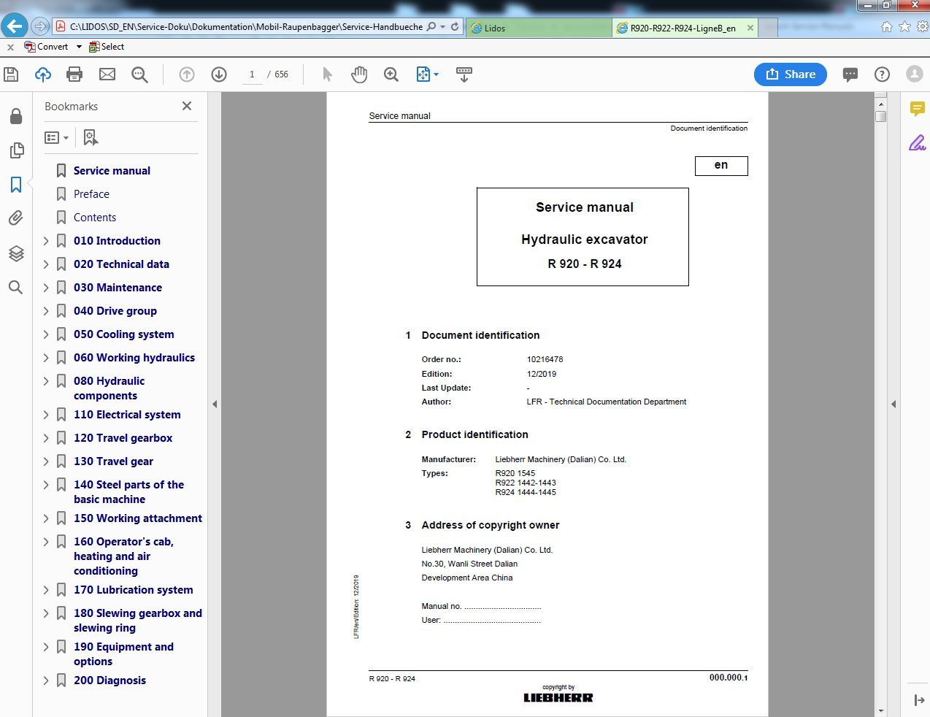Click the browser back arrow button
The height and width of the screenshot is (717, 930).
(14, 26)
